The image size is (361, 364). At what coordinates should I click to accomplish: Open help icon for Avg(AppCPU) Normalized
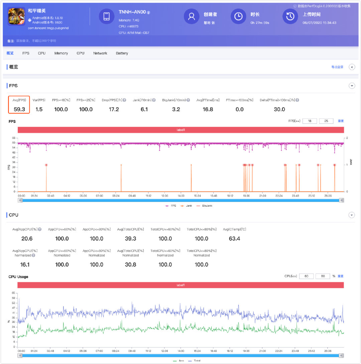[x=33, y=255]
